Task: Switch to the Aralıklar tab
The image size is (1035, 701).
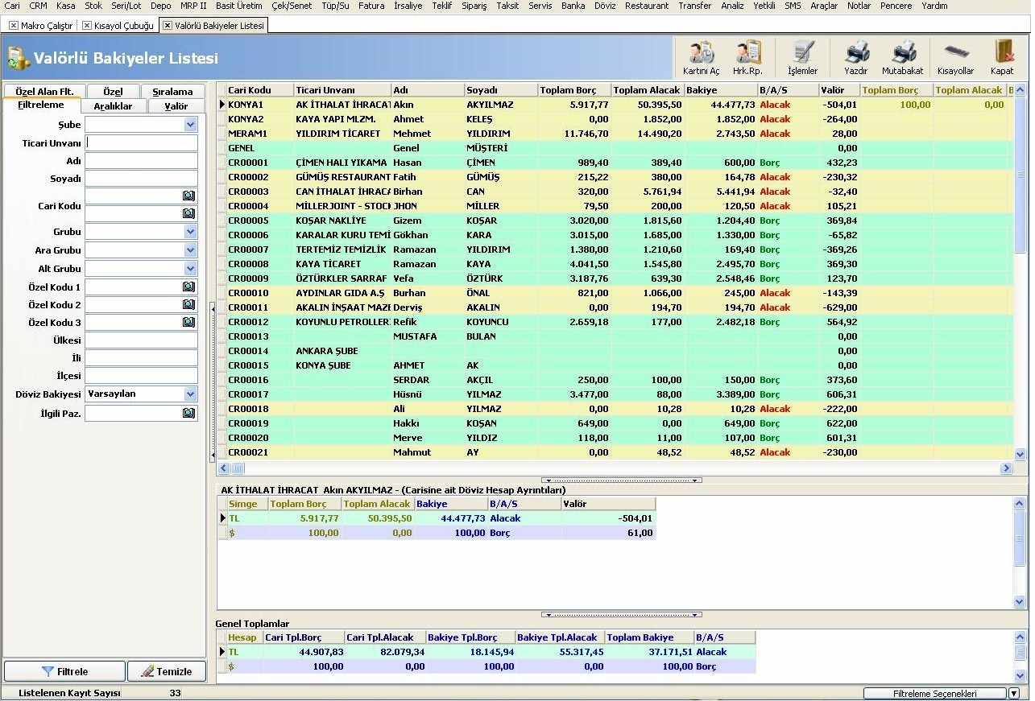Action: tap(113, 106)
